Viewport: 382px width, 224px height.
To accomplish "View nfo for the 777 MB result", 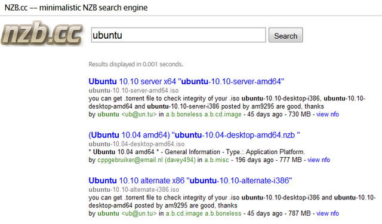I will click(x=319, y=160).
